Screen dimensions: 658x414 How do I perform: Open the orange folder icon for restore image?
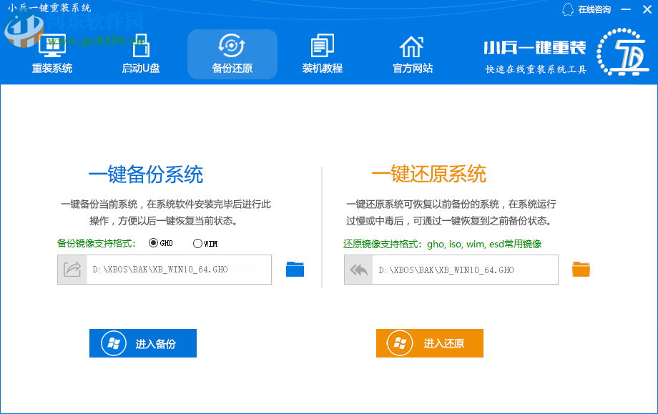pos(581,270)
